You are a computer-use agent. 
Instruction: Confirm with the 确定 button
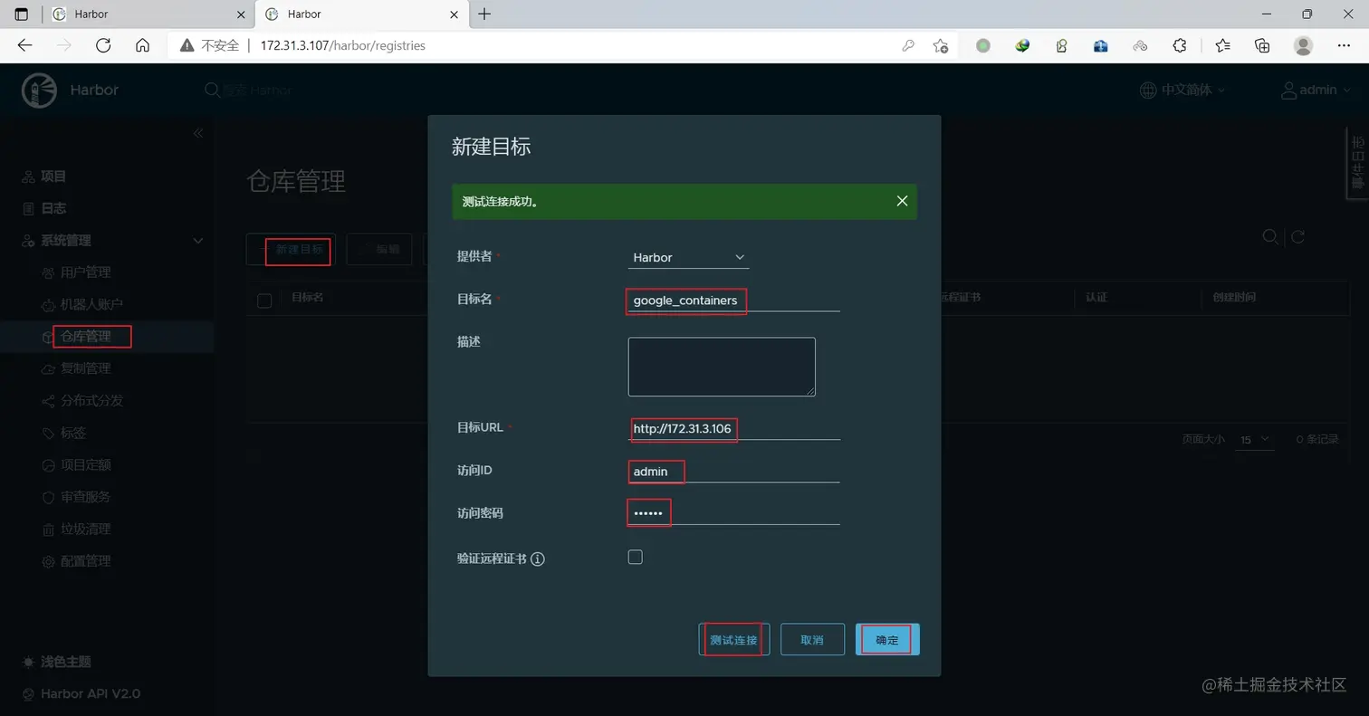[887, 639]
